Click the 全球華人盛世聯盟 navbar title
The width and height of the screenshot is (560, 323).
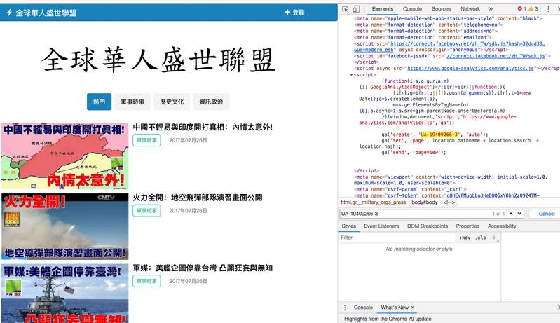click(46, 13)
